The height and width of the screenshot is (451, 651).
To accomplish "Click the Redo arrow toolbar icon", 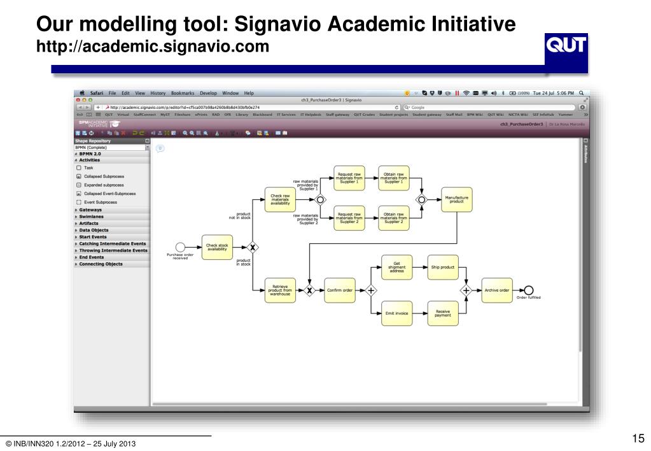I will [x=142, y=133].
